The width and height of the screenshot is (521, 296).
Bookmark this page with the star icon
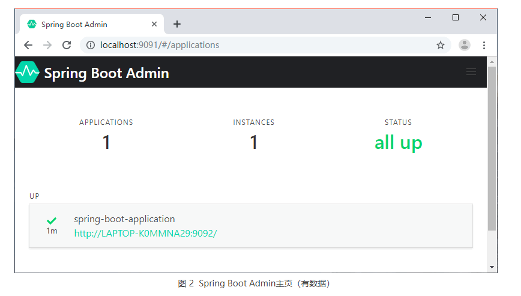tap(440, 45)
